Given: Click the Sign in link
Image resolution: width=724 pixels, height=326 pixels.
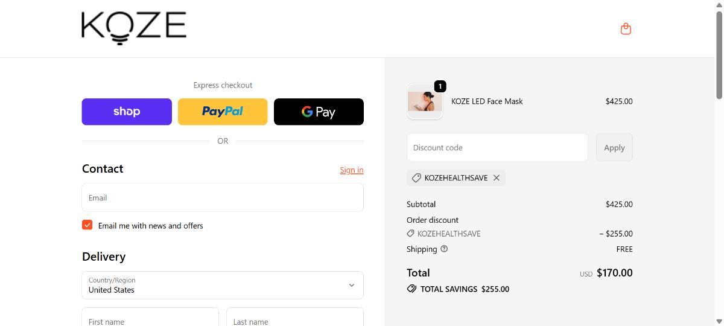Looking at the screenshot, I should point(351,170).
